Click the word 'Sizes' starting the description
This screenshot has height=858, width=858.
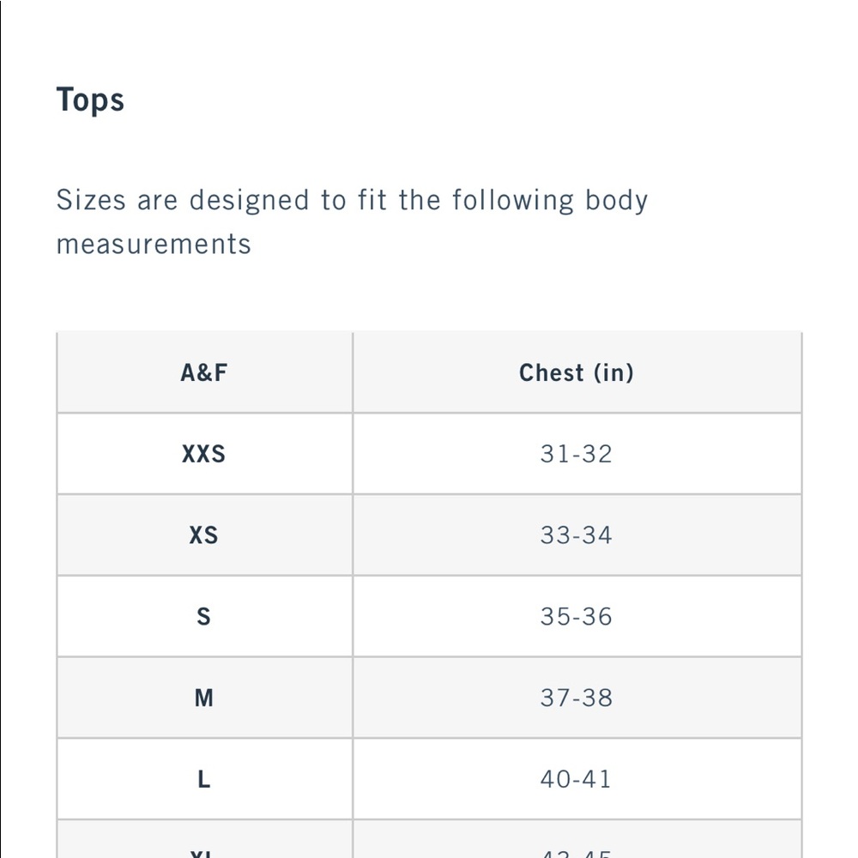click(x=92, y=200)
